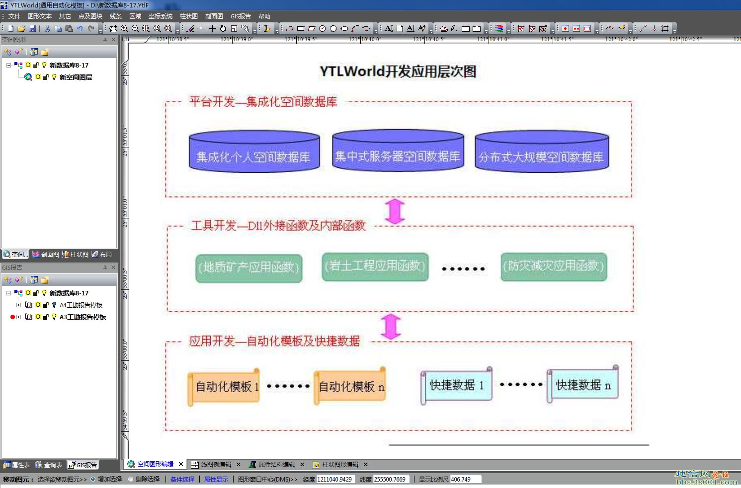This screenshot has width=741, height=488.
Task: Toggle lightbulb visibility for A4工勘报告模板
Action: click(x=54, y=305)
